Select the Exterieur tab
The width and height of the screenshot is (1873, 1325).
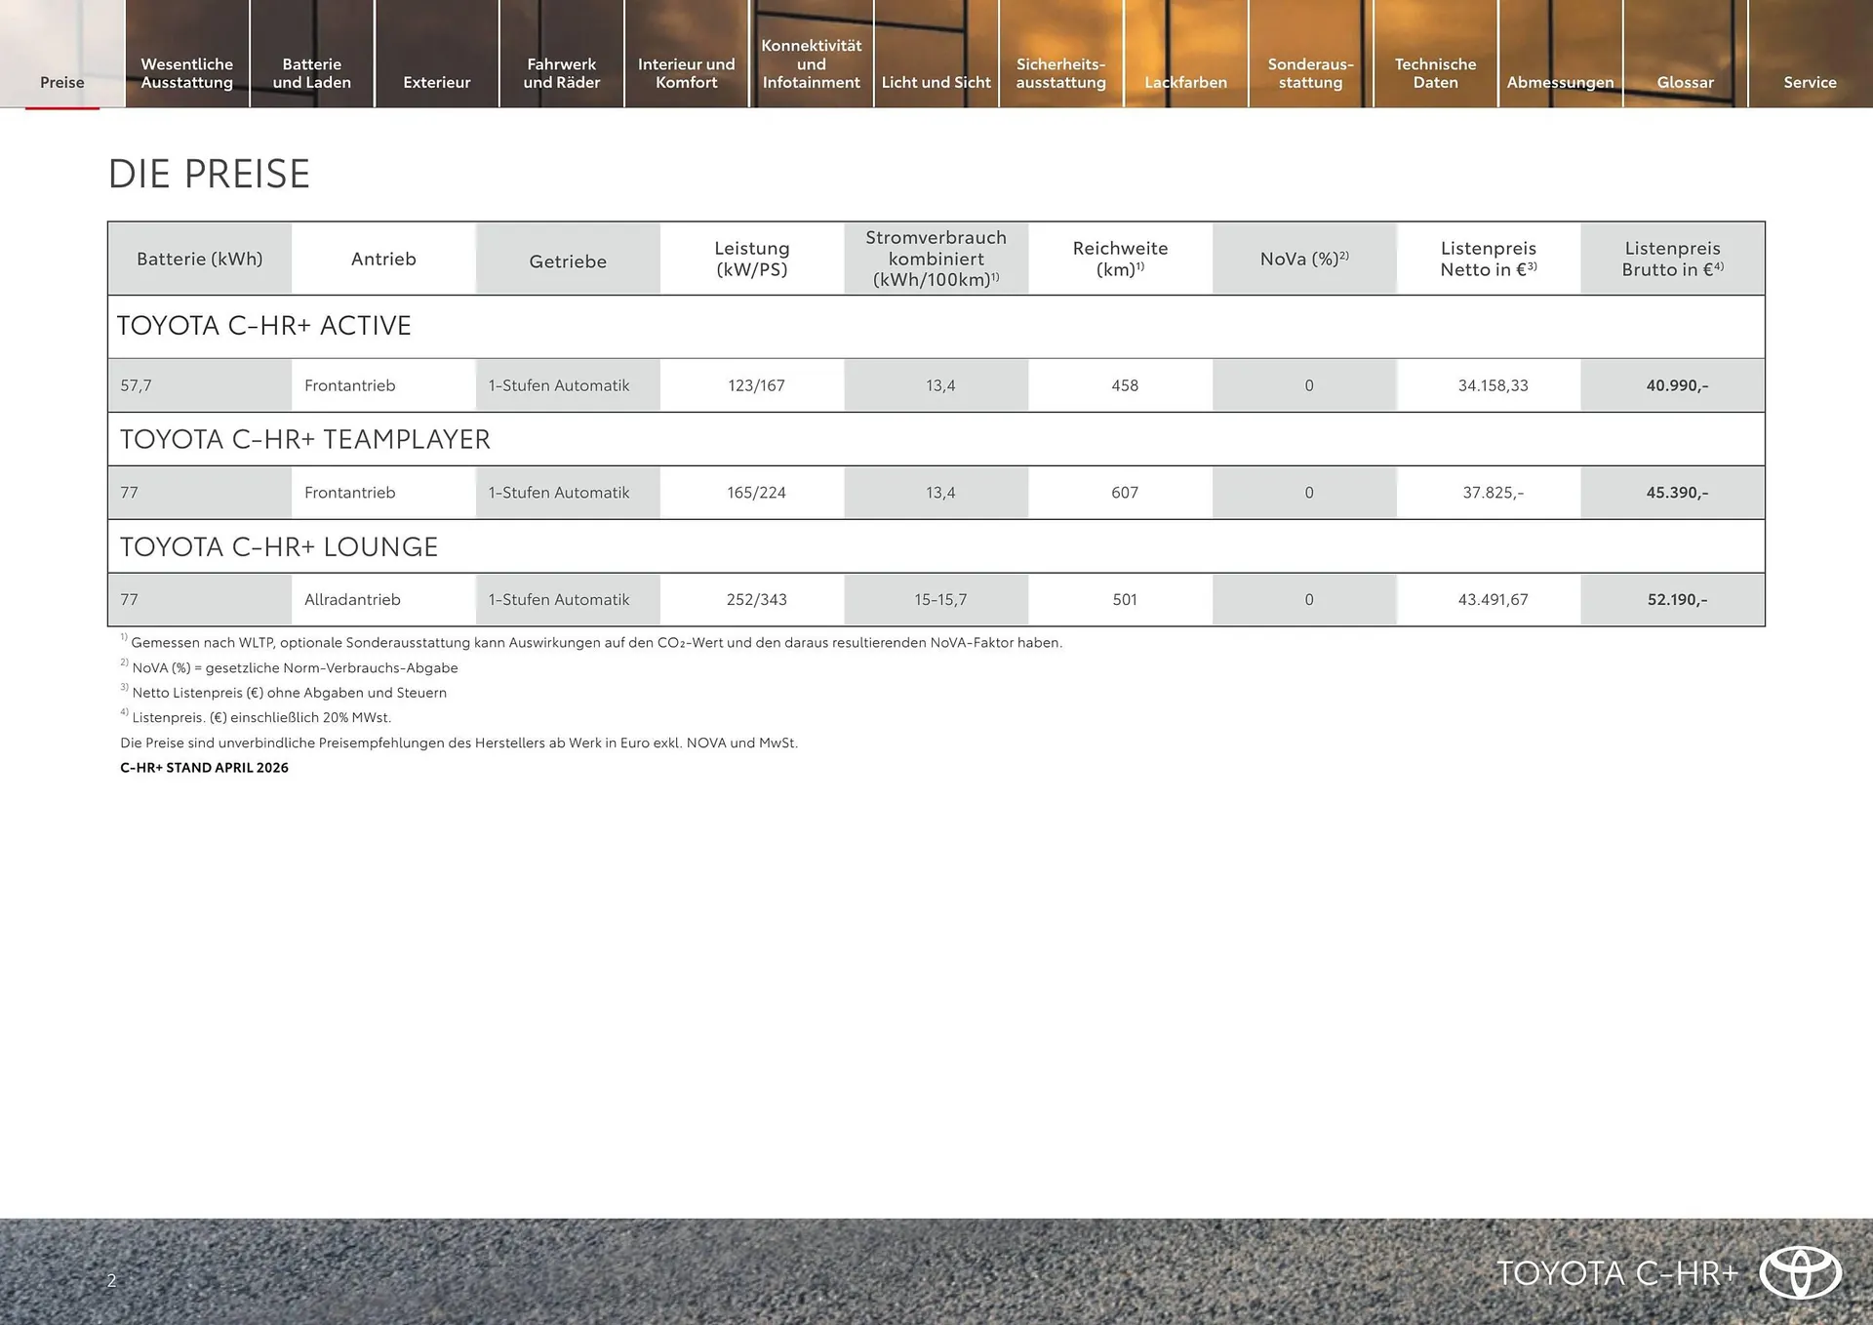click(436, 82)
